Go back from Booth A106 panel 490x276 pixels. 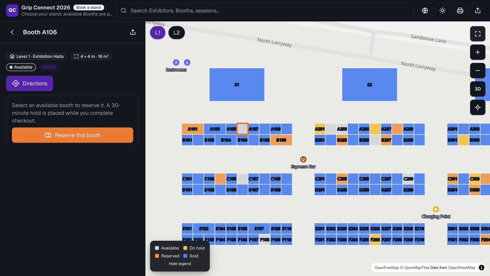tap(12, 32)
